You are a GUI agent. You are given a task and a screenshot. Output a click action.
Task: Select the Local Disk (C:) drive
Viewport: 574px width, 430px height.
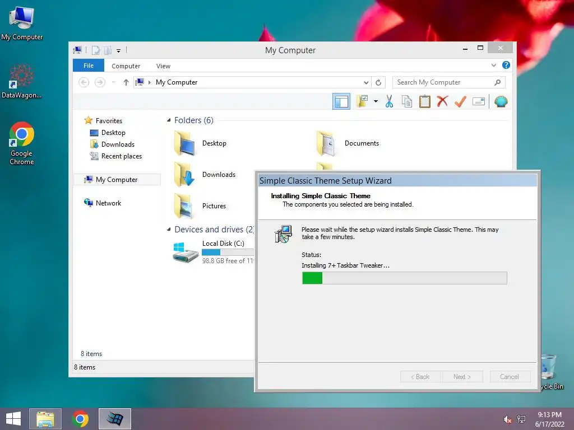point(213,251)
